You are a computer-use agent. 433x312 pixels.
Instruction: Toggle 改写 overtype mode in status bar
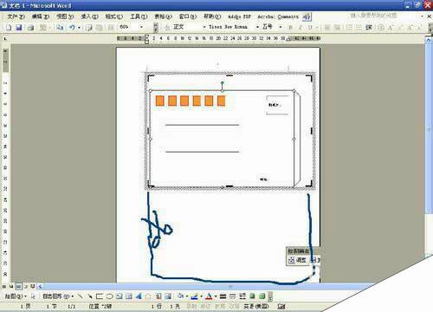(235, 306)
